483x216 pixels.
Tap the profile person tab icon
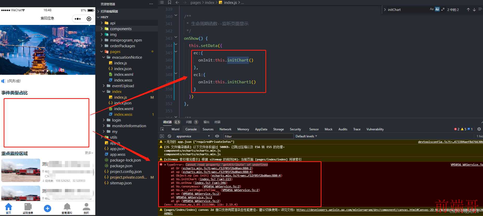coord(86,207)
